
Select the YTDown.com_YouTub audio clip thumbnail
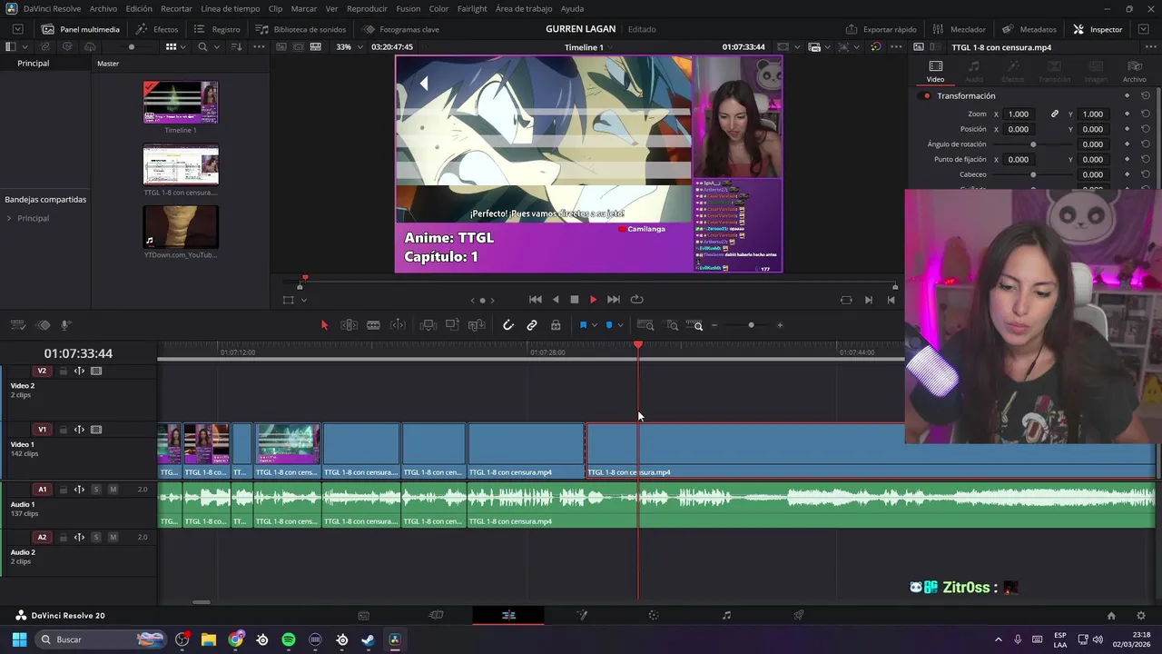click(x=181, y=227)
